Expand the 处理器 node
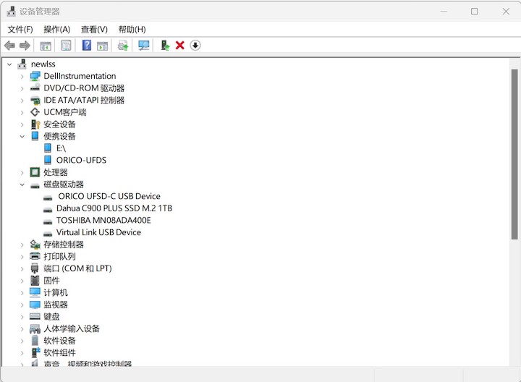 tap(22, 172)
